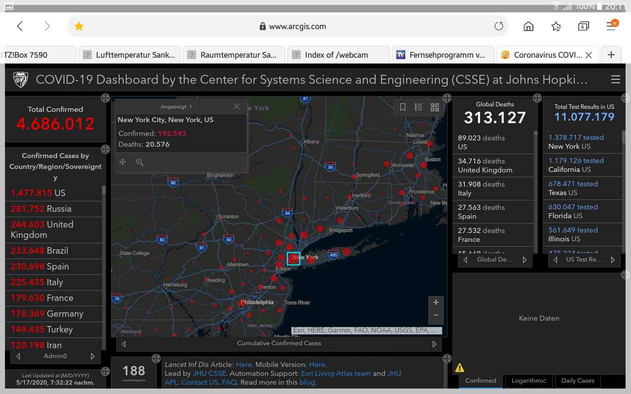Switch to the Confirmed chart tab

pos(481,381)
